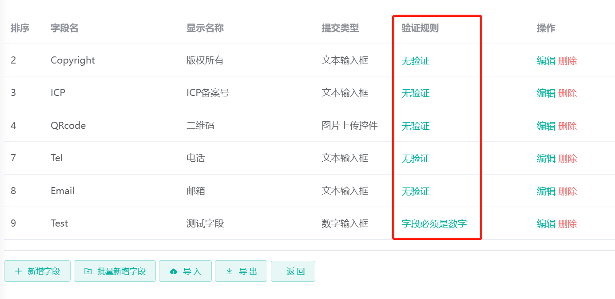Click the 返回 back button

point(293,271)
